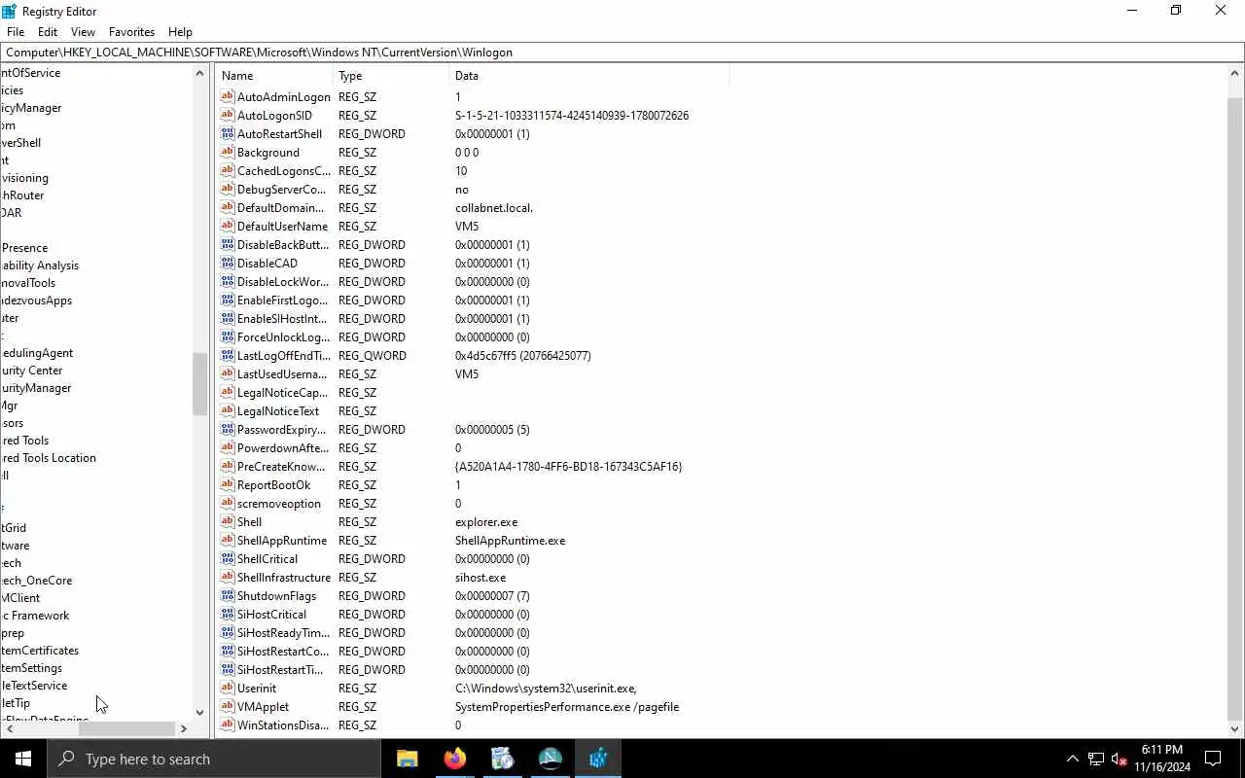Click the values pane scroll-down arrow
Viewport: 1245px width, 778px height.
click(x=1235, y=728)
